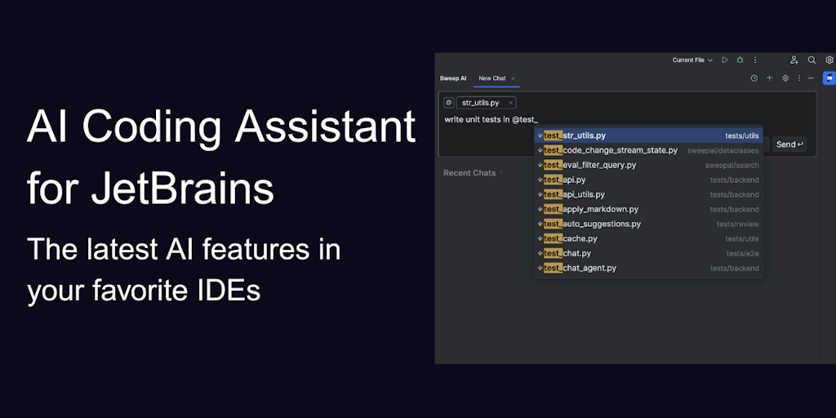Remove the str_utils.py context chip
The height and width of the screenshot is (418, 836).
coord(511,103)
